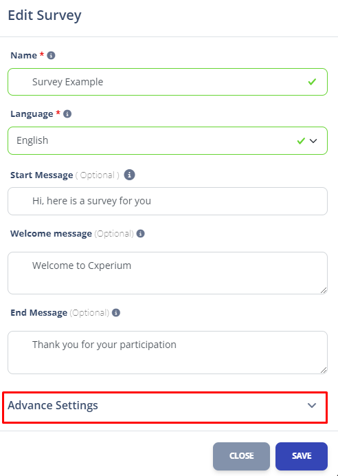Click the info icon beside Language label
This screenshot has width=338, height=476.
pos(67,113)
